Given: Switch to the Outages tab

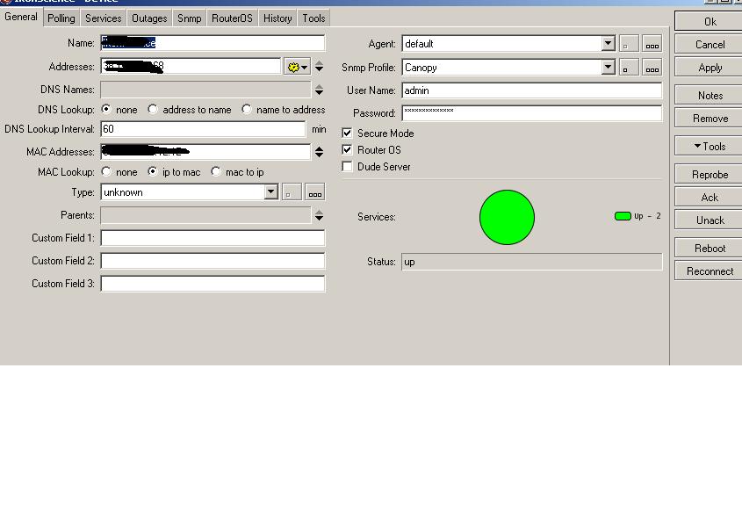Looking at the screenshot, I should [x=149, y=18].
